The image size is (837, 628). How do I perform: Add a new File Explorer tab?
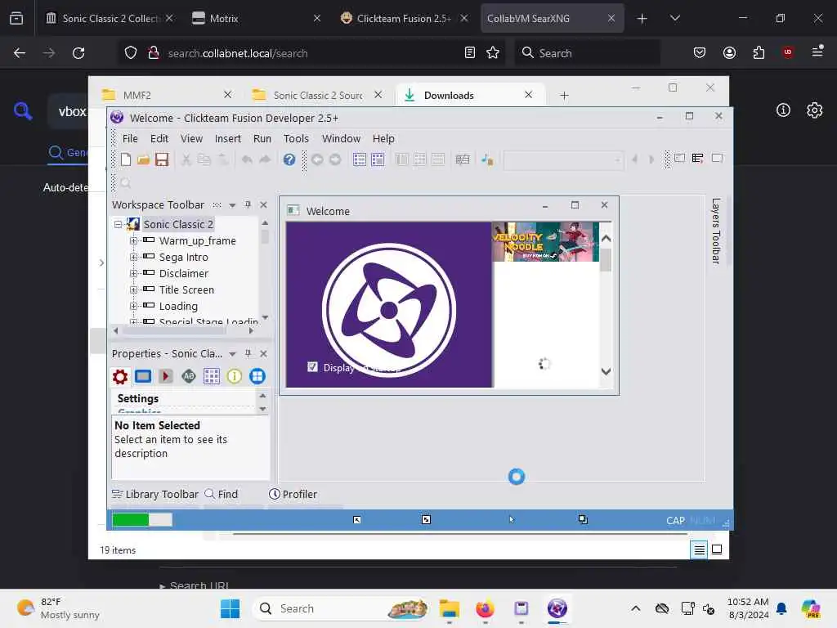click(x=564, y=95)
